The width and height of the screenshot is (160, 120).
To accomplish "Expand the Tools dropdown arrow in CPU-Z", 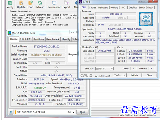I will [x=125, y=75].
